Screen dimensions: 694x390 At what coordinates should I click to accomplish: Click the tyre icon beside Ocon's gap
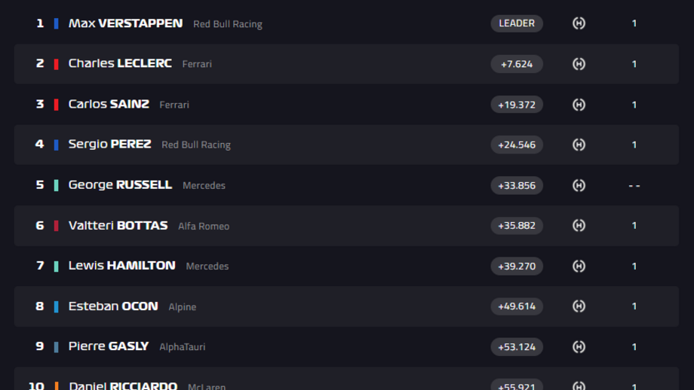click(579, 306)
